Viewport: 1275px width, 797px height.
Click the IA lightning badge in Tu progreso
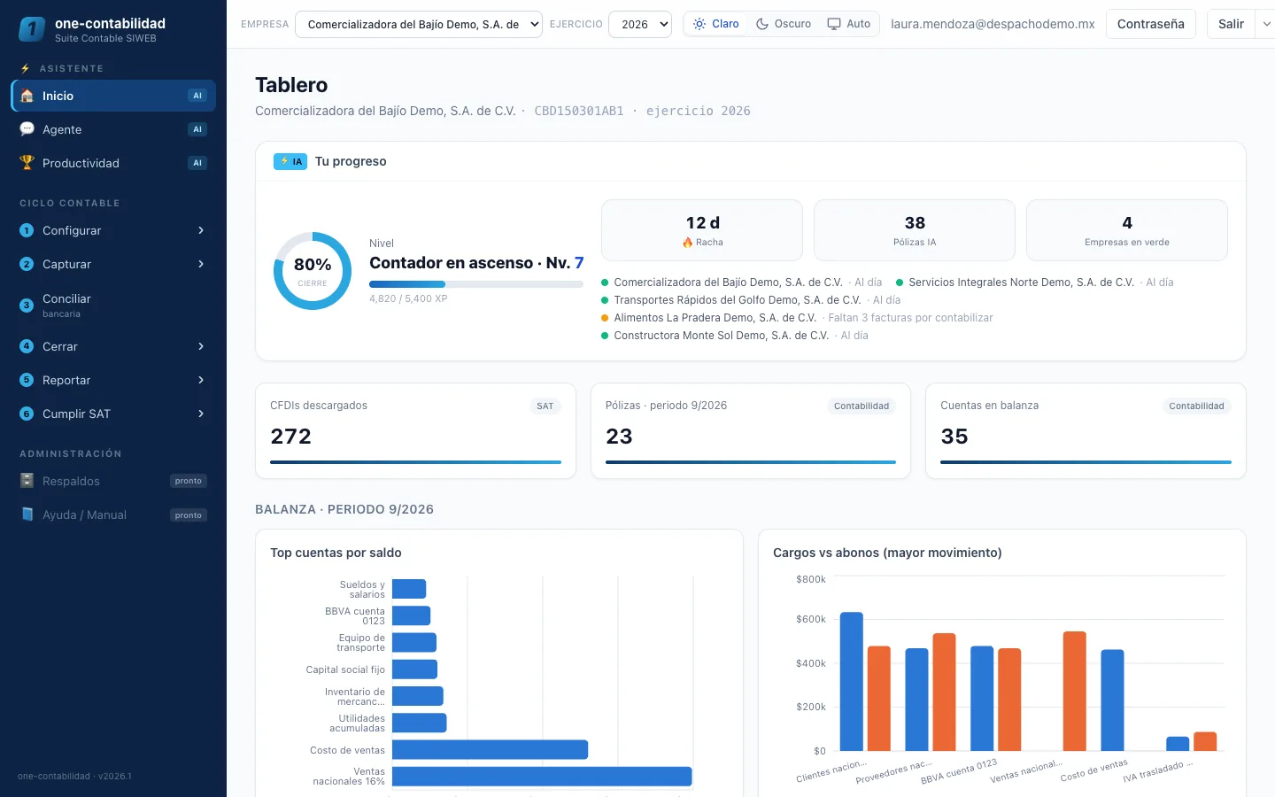[x=290, y=161]
